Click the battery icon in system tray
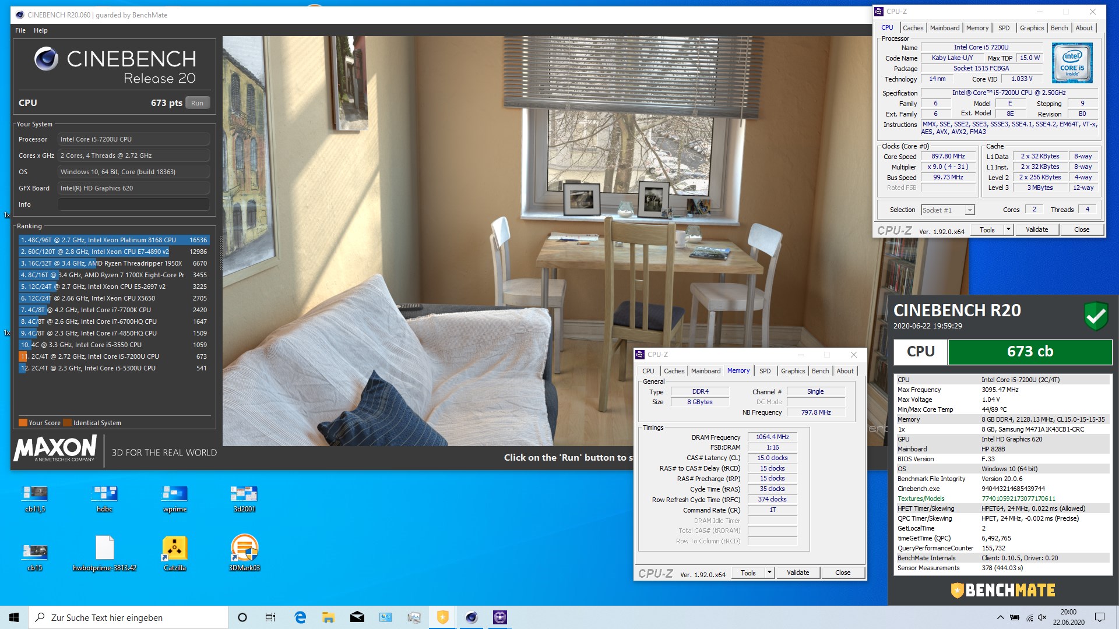Screen dimensions: 1119x629 (x=1015, y=617)
